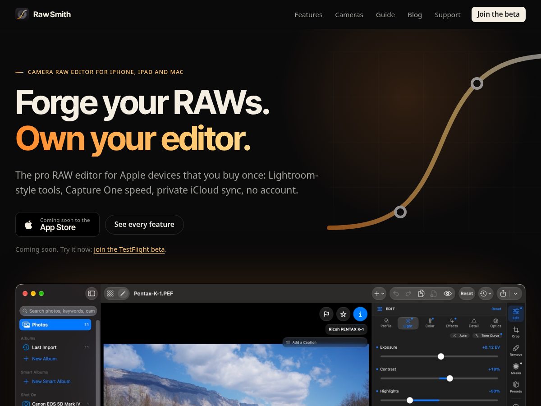Flag the photo with the flag icon
The image size is (541, 406).
coord(326,314)
